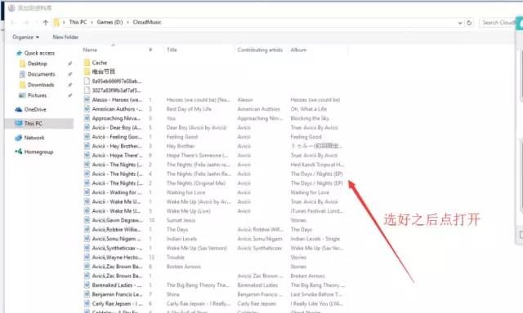
Task: Select the Barenaked Ladies file icon
Action: (87, 285)
